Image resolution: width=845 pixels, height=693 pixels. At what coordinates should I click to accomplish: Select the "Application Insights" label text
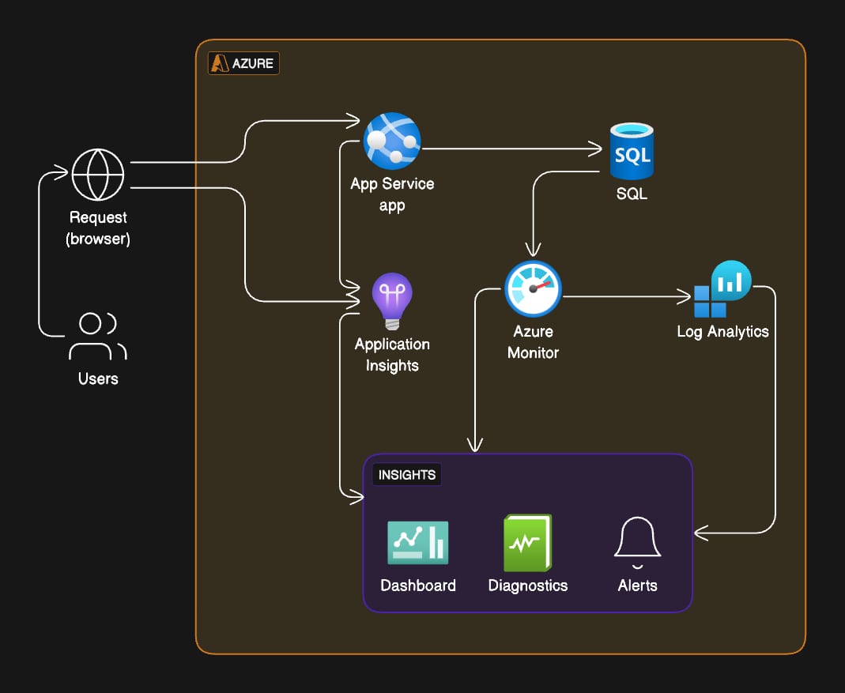(392, 355)
